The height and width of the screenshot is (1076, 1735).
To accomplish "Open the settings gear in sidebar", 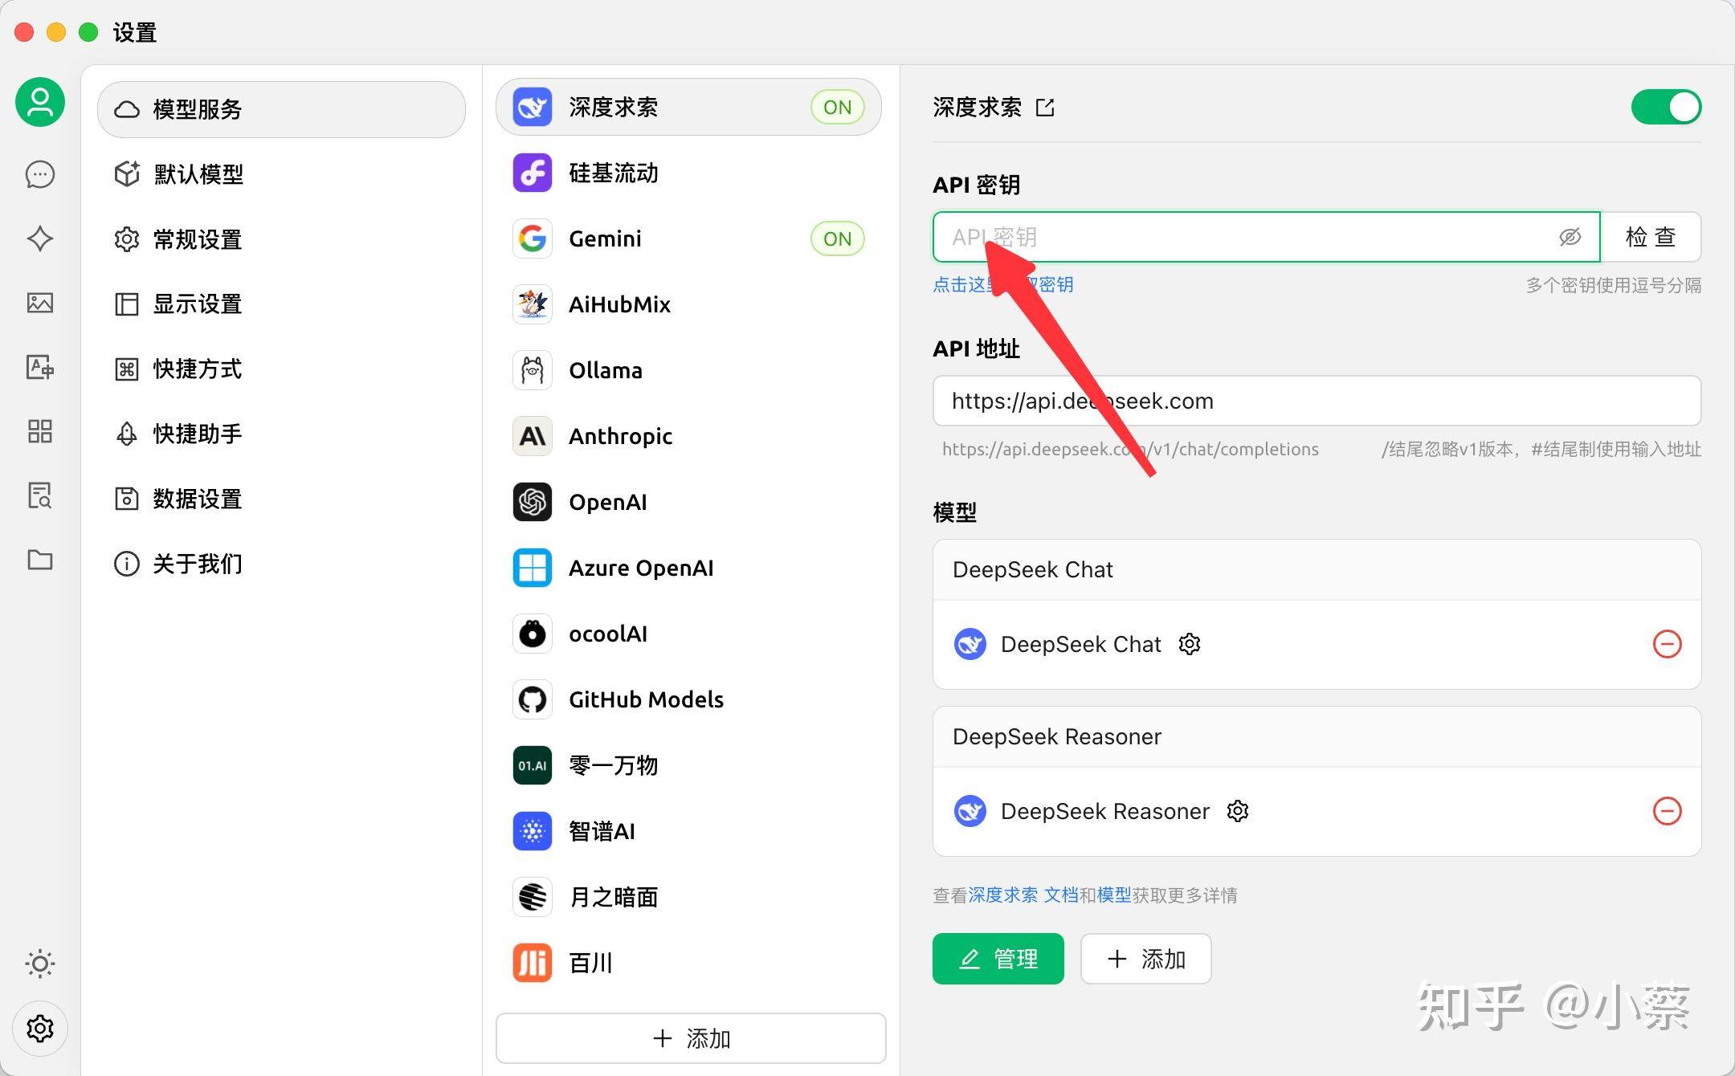I will [40, 1028].
